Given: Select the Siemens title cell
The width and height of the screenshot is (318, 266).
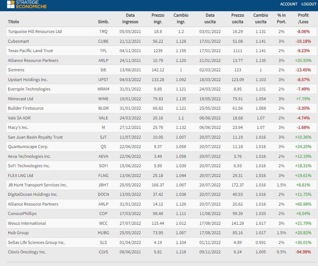Looking at the screenshot, I should [16, 70].
